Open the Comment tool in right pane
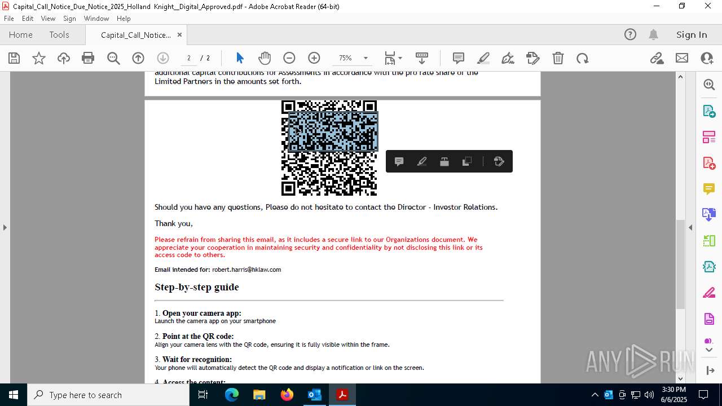The image size is (722, 406). [x=709, y=189]
